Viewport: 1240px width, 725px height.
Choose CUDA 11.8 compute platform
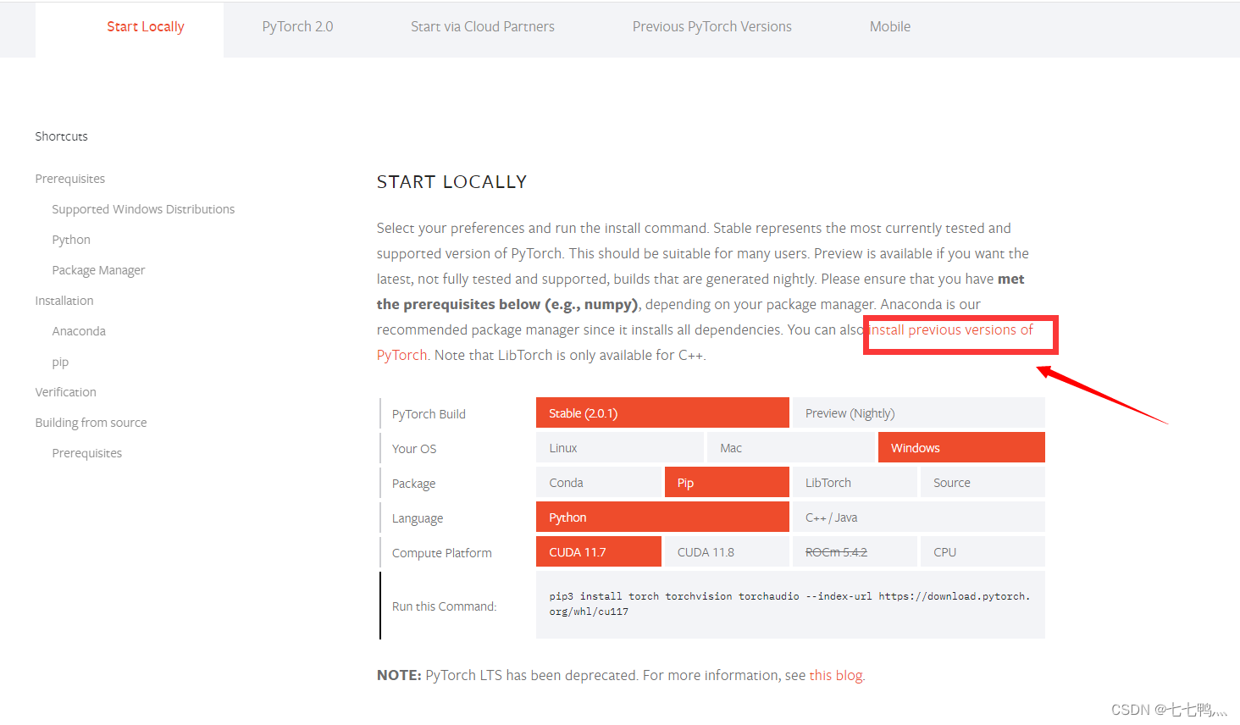click(727, 551)
